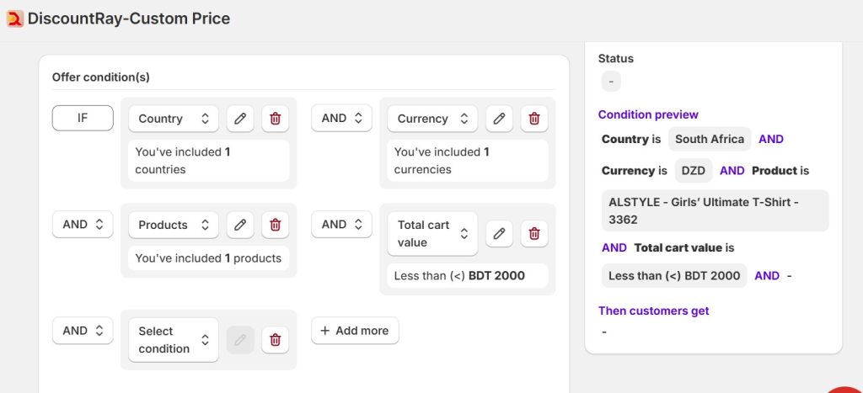
Task: Delete the Total cart value condition
Action: (533, 234)
